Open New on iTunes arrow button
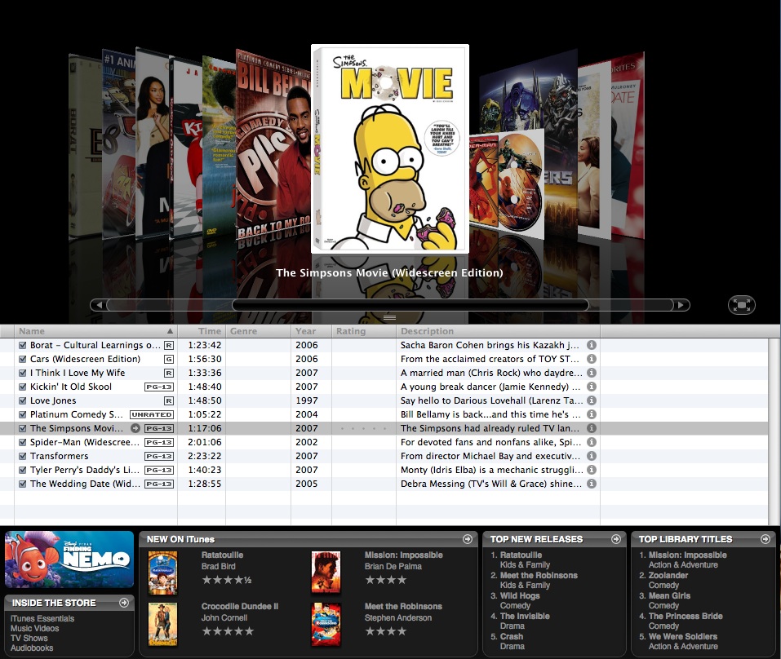 [467, 539]
